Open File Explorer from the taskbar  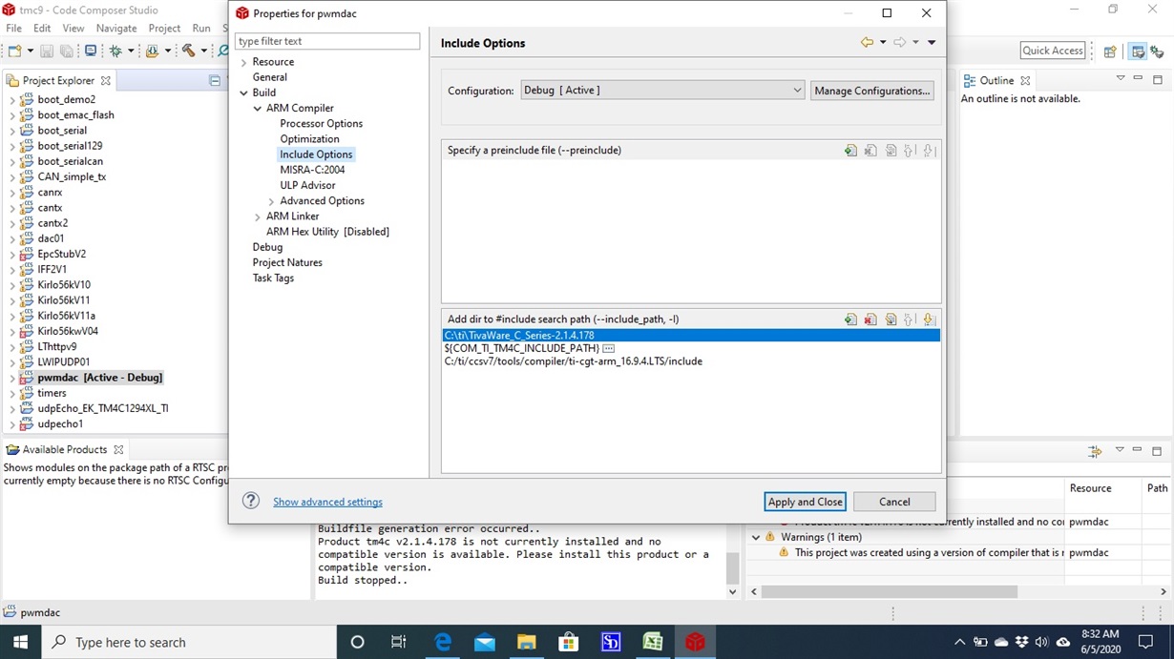pos(527,642)
